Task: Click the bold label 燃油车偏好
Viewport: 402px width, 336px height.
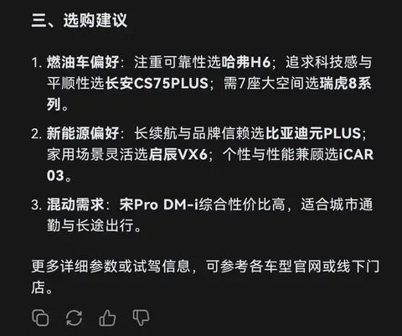Action: pyautogui.click(x=83, y=62)
